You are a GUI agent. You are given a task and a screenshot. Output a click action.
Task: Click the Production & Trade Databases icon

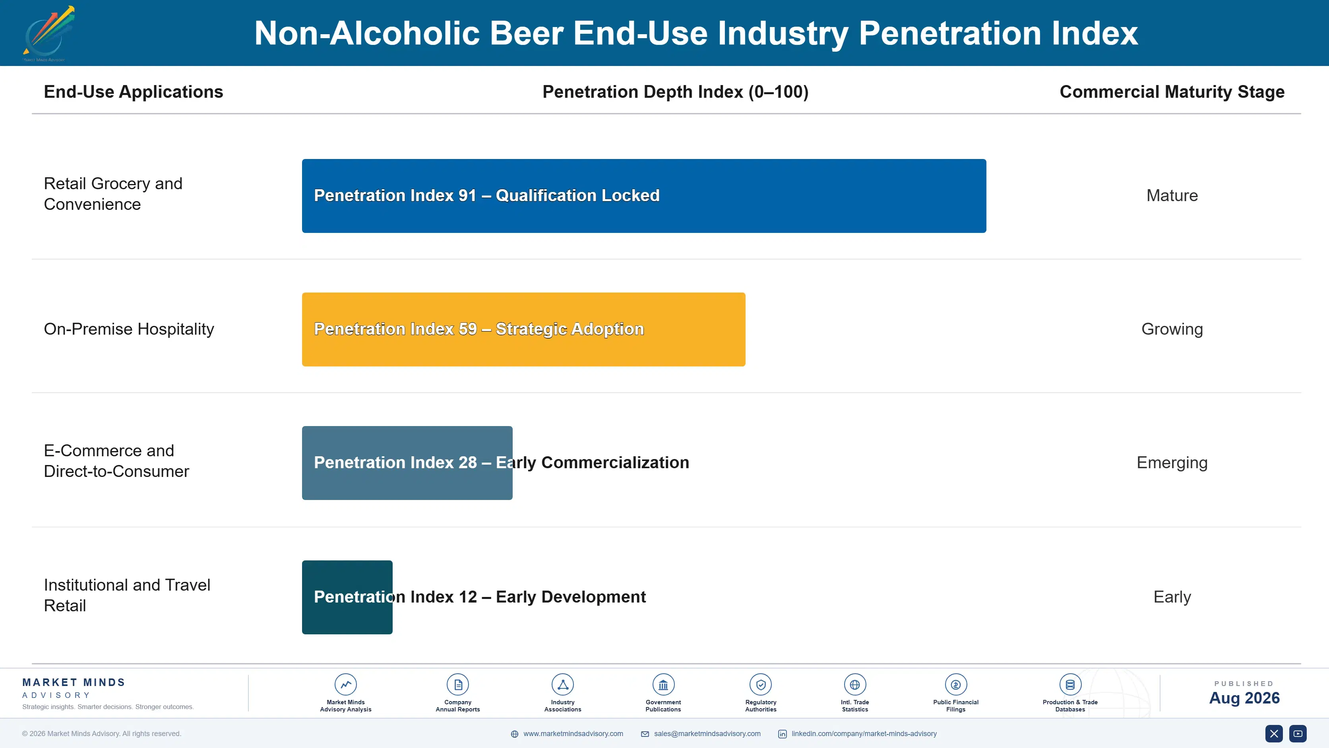pyautogui.click(x=1070, y=684)
